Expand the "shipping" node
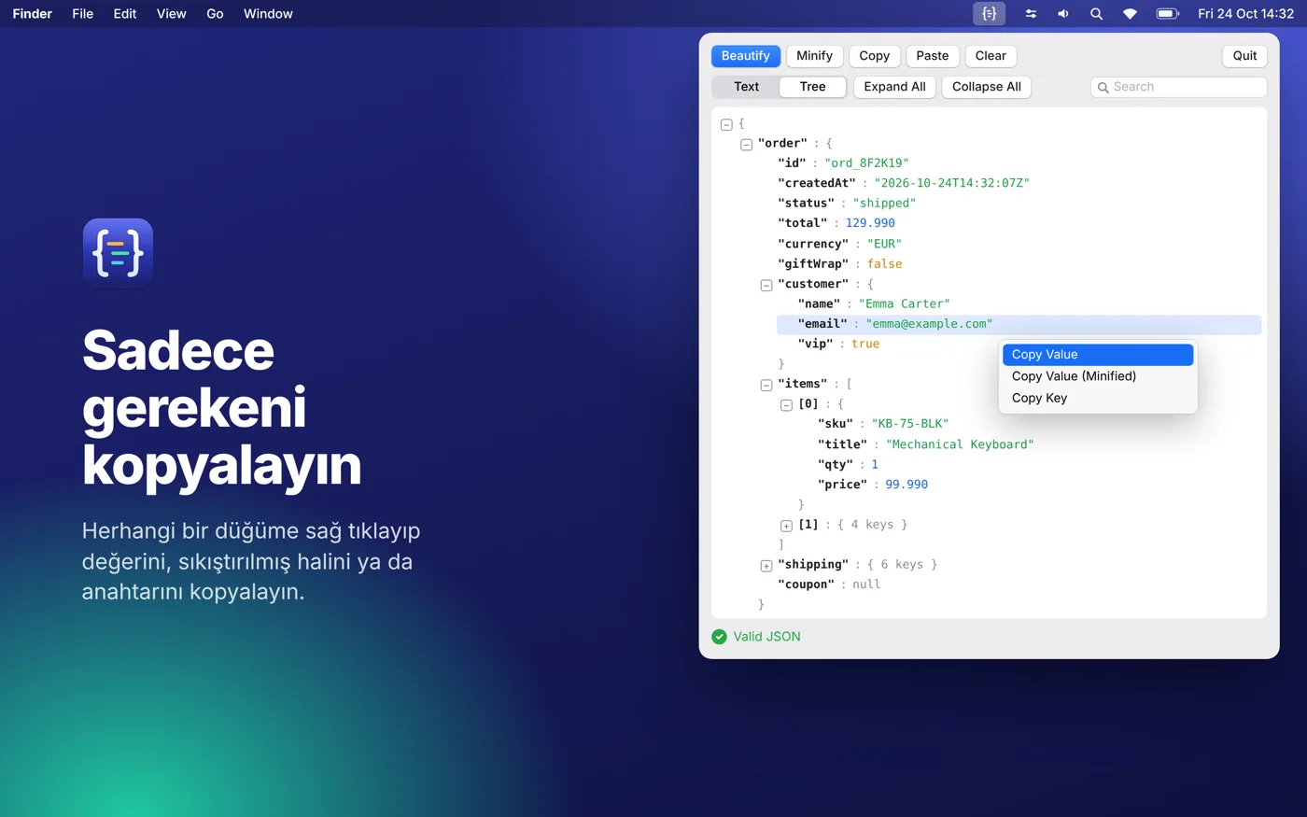The height and width of the screenshot is (817, 1307). tap(766, 566)
